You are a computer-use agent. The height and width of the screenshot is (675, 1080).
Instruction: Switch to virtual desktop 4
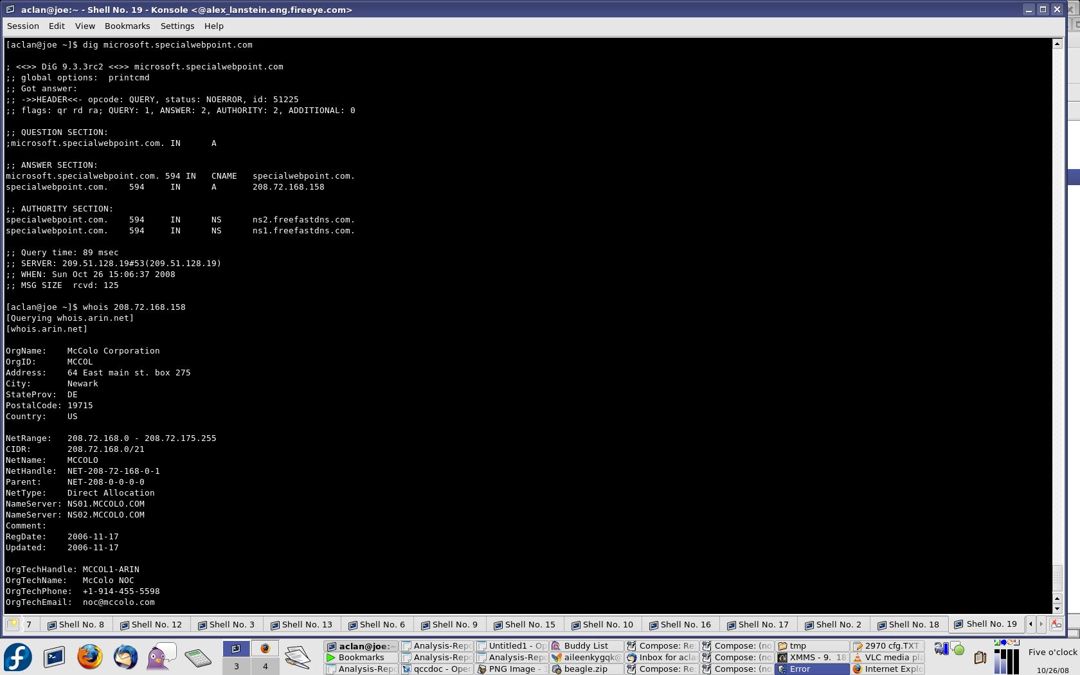[265, 666]
